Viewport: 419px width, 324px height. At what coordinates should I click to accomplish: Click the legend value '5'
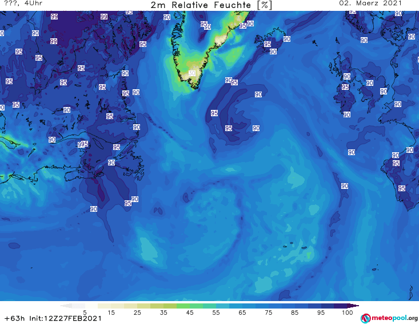tap(85, 313)
